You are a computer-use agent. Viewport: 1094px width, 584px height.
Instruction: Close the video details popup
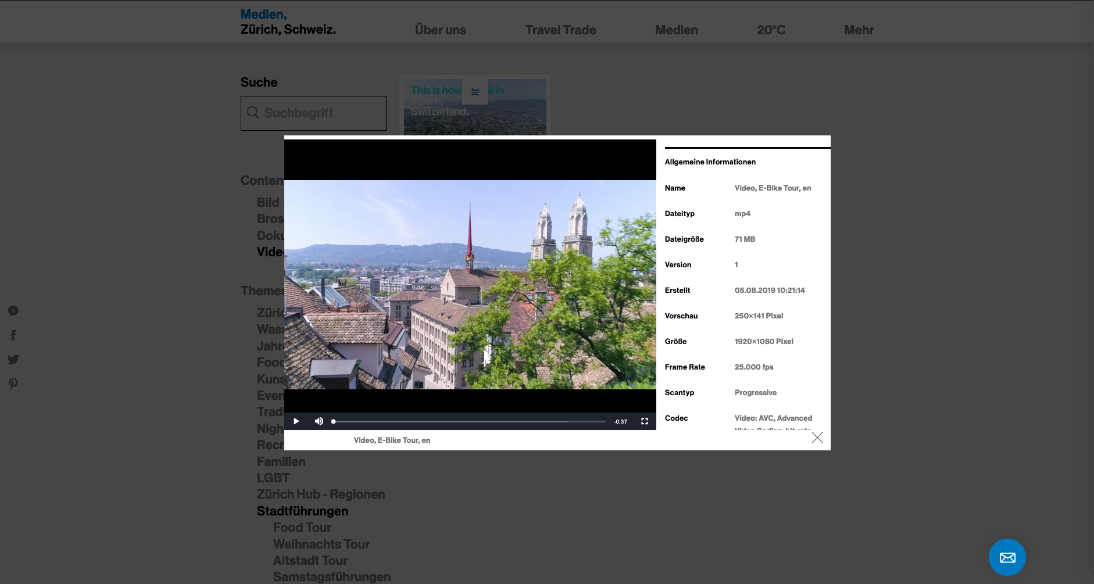[817, 438]
